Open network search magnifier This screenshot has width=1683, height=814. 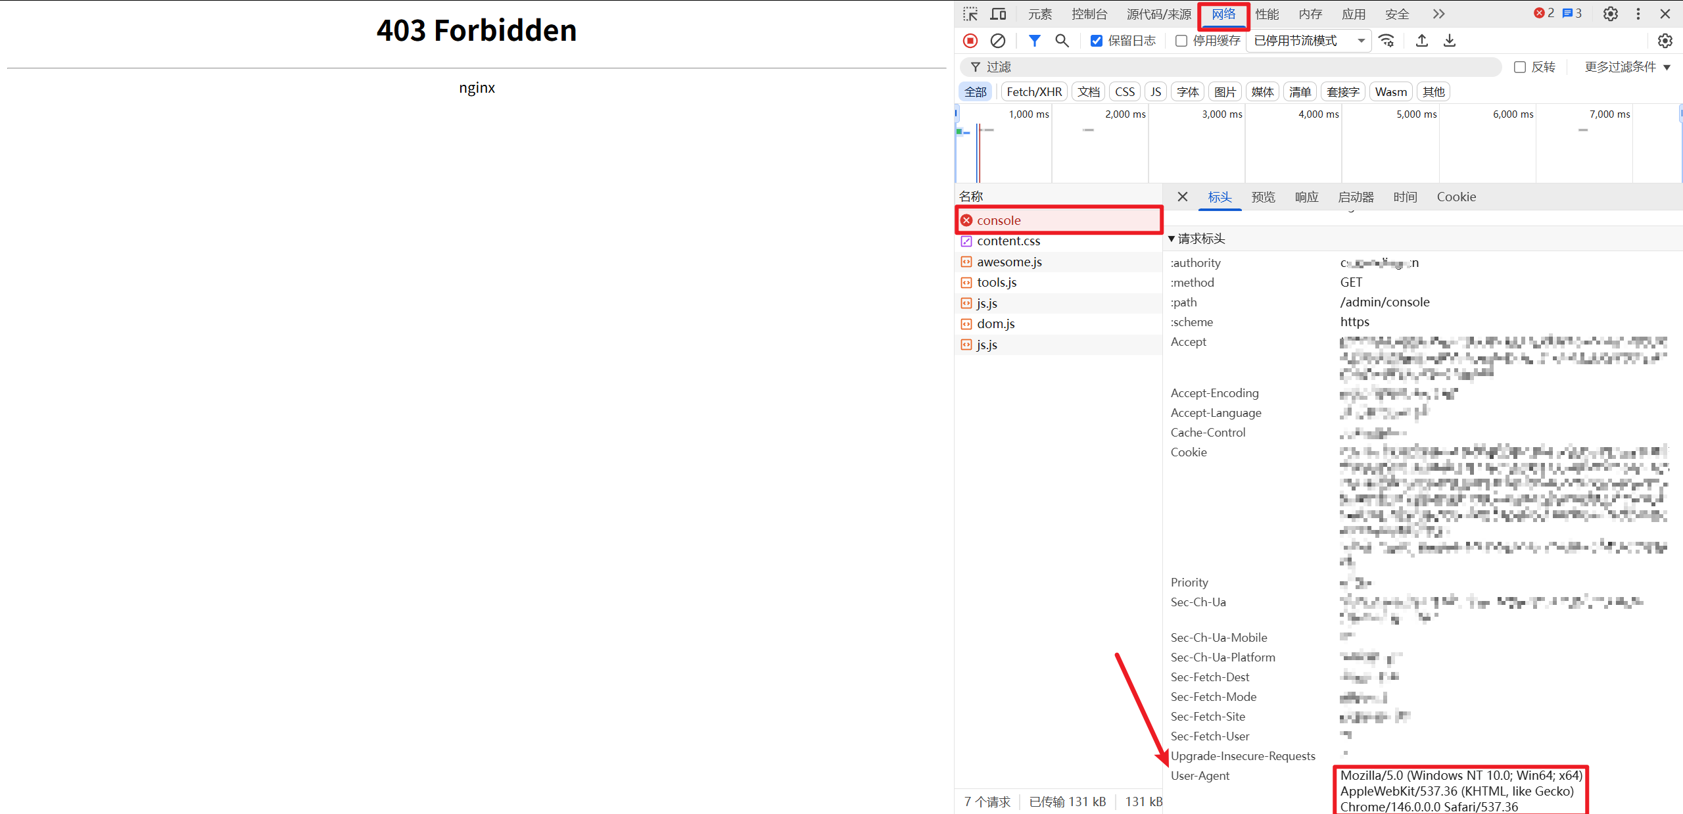(1062, 41)
